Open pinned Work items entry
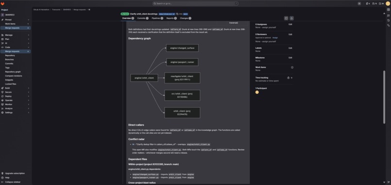Image resolution: width=391 pixels, height=185 pixels. (x=16, y=24)
